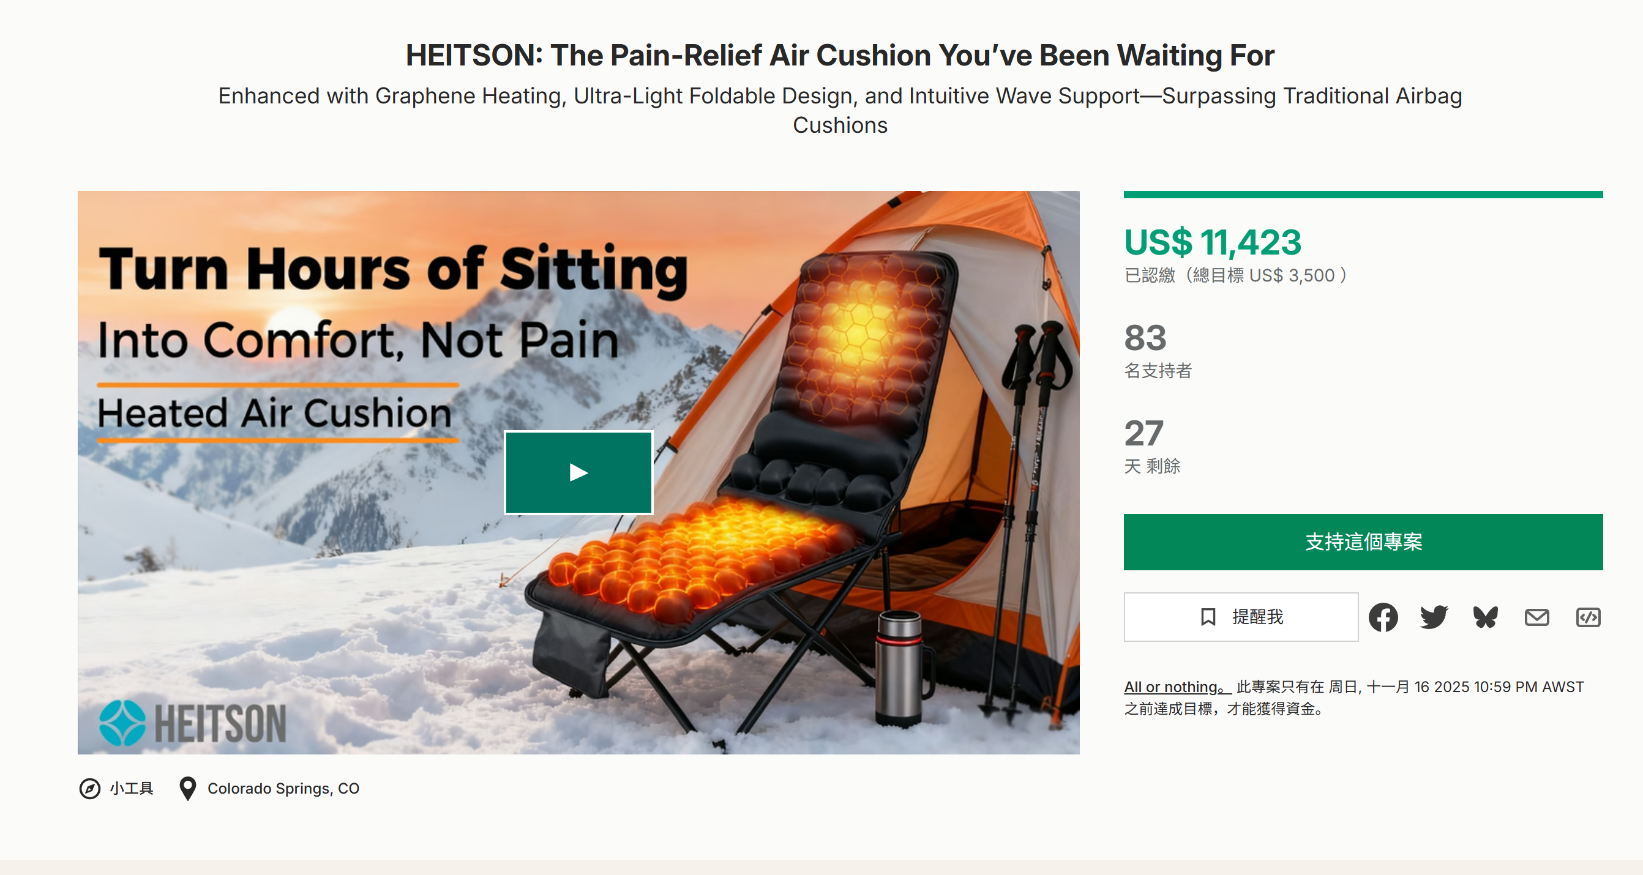
Task: Click the location pin icon
Action: (x=187, y=788)
